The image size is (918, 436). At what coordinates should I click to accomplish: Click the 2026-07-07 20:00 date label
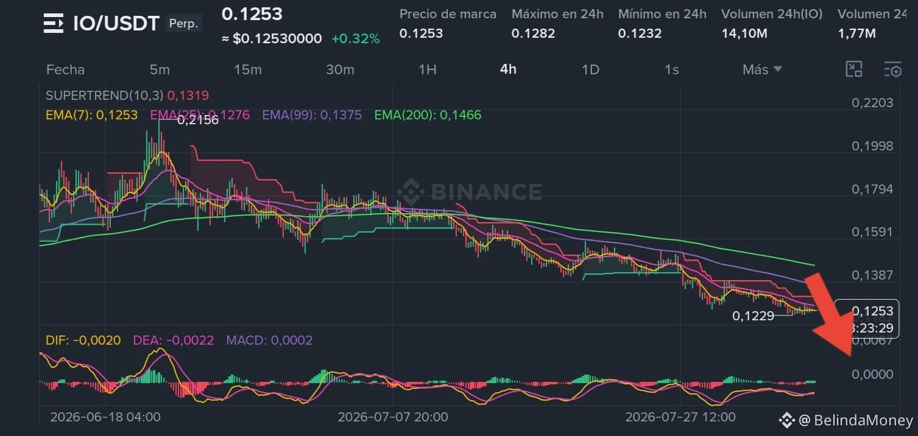pos(393,417)
